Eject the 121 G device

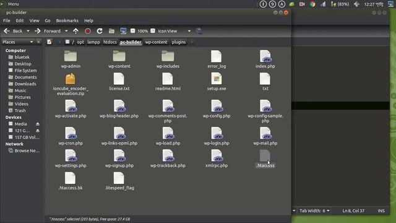[38, 131]
